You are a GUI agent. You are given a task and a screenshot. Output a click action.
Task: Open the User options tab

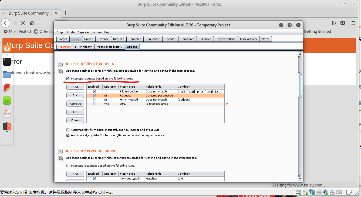[248, 39]
